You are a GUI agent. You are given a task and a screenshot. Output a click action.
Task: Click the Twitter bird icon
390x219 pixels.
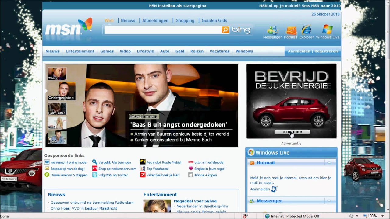click(95, 175)
